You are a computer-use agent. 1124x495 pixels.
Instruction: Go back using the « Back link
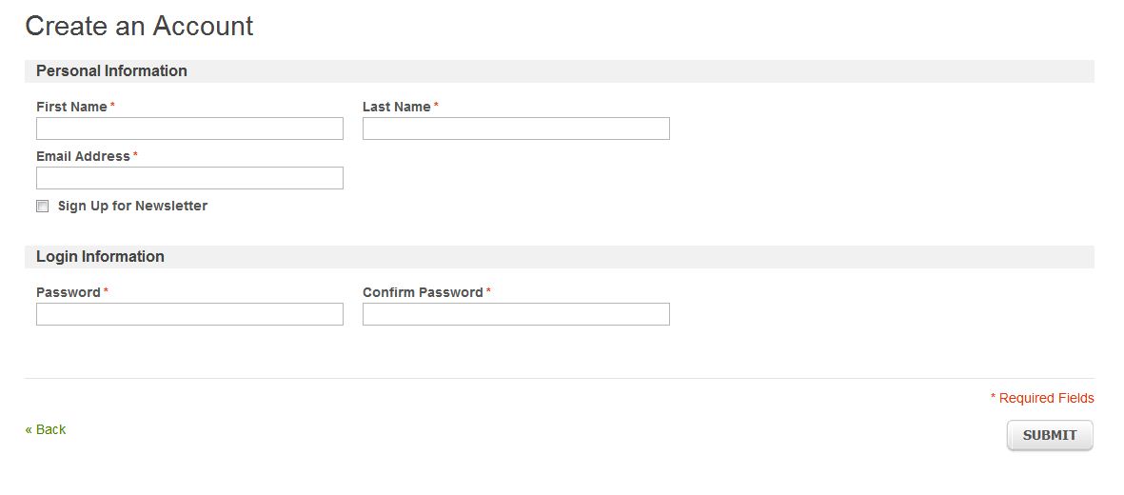coord(46,429)
